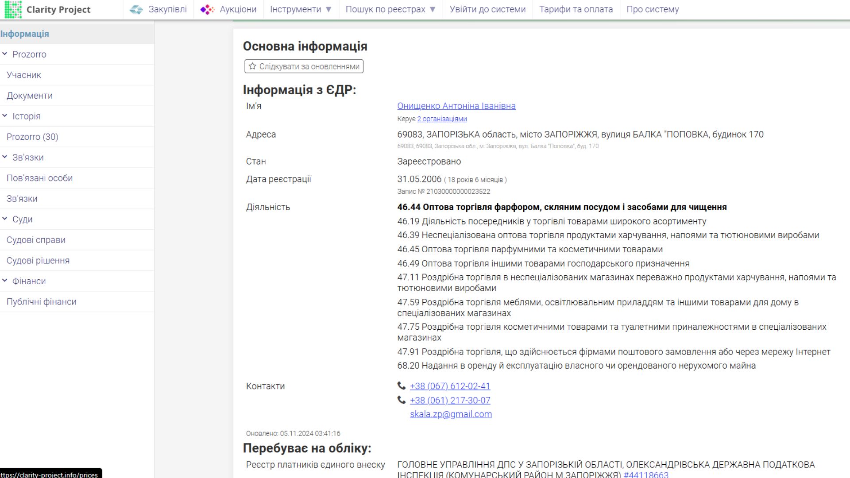The height and width of the screenshot is (478, 850).
Task: Open the Онищенко Антоніна Іванівна profile link
Action: (x=456, y=106)
